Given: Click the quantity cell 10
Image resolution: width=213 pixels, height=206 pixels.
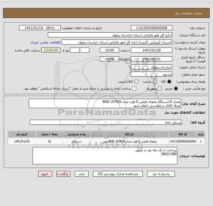Looking at the screenshot, I should tap(50, 141).
